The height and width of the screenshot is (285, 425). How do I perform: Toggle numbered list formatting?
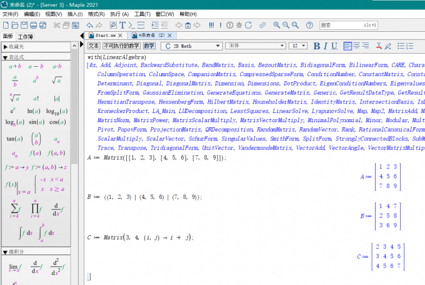click(410, 46)
